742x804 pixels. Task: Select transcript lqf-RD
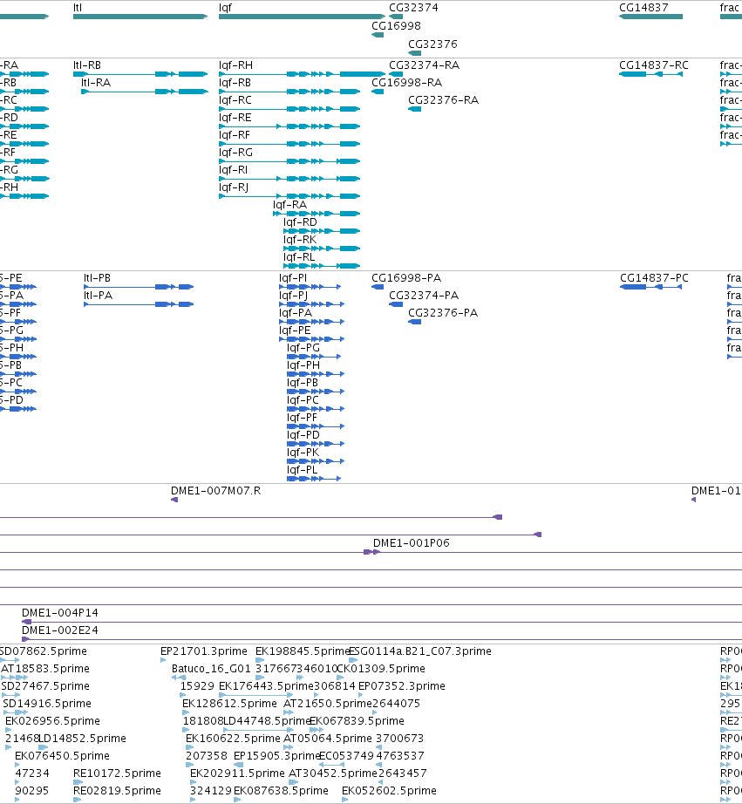tap(322, 231)
